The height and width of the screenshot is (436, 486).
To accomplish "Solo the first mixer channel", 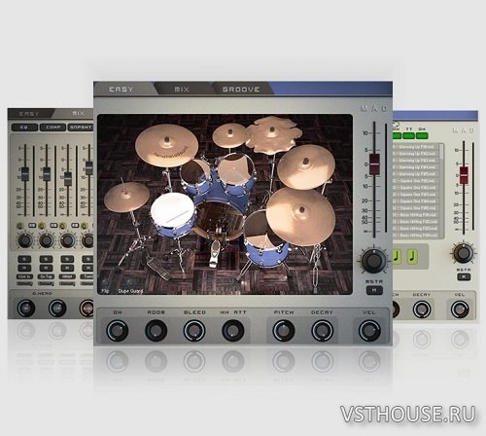I will [x=24, y=259].
